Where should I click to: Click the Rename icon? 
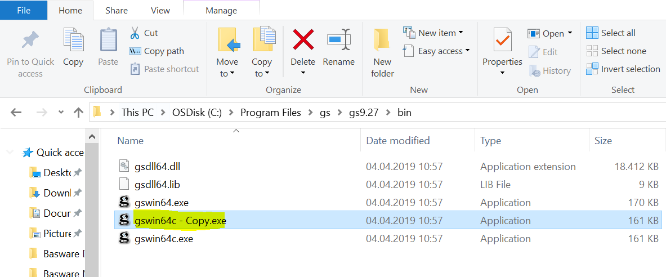[x=338, y=41]
